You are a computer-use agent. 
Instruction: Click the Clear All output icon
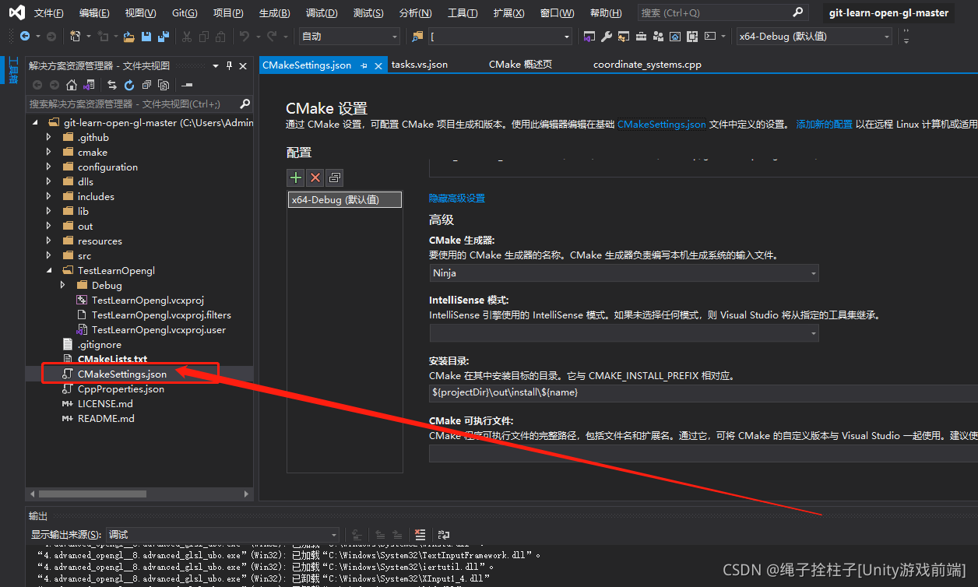[420, 535]
